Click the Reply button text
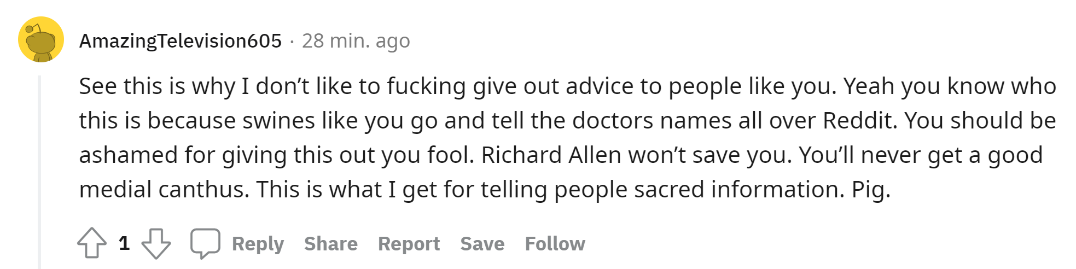 click(x=258, y=244)
